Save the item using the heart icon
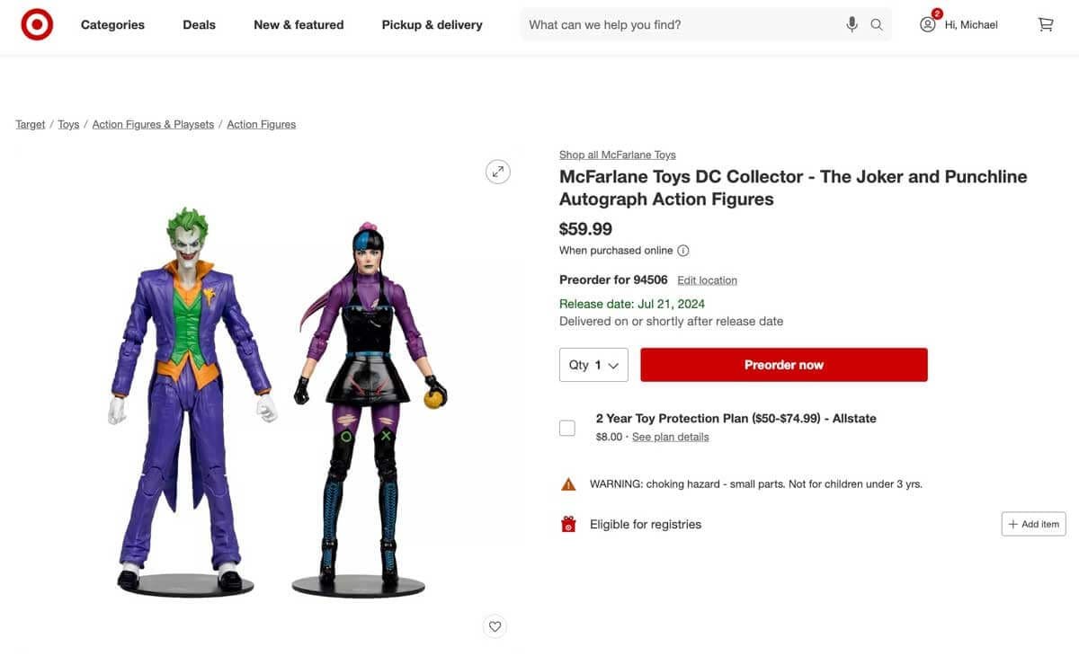 pyautogui.click(x=495, y=625)
